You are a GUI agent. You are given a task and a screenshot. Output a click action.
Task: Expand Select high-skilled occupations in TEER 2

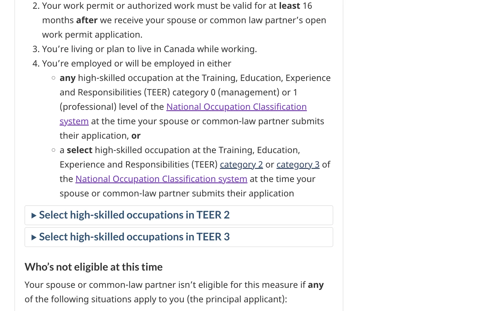tap(179, 215)
